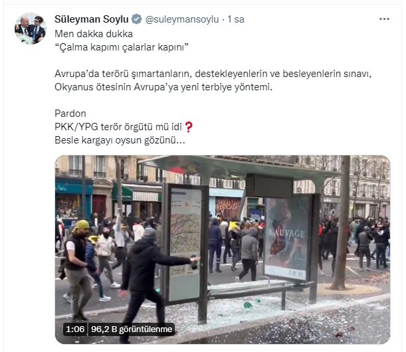Click the bus stop map panel in video
This screenshot has height=352, width=406.
(185, 243)
